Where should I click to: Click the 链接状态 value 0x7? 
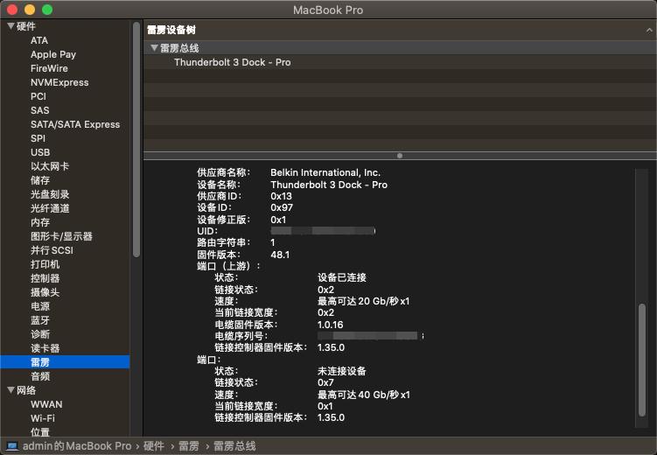pyautogui.click(x=325, y=382)
